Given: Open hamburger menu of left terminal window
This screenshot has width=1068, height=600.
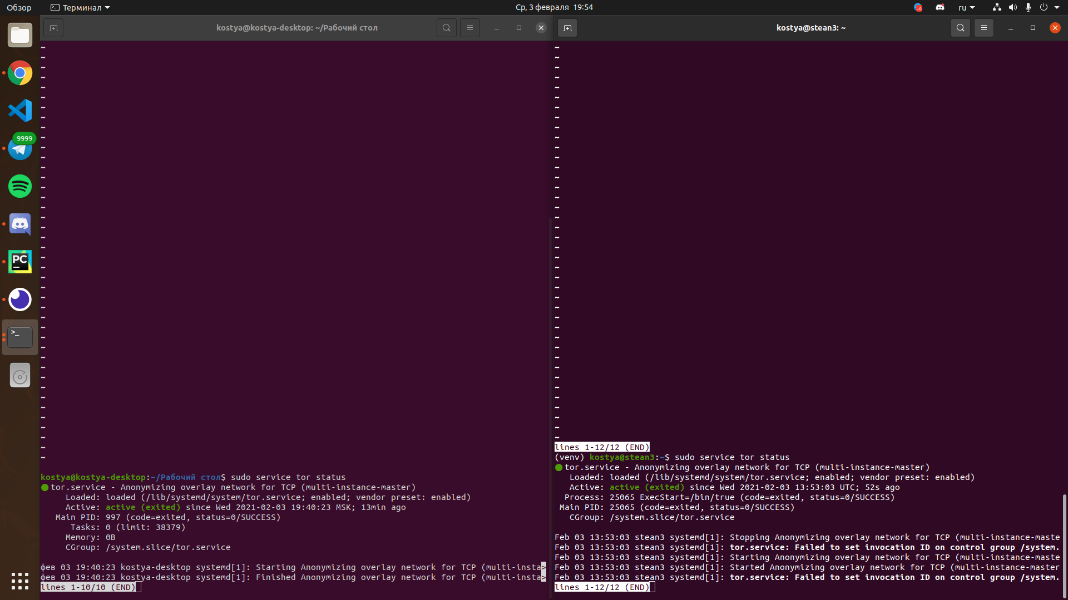Looking at the screenshot, I should tap(470, 28).
